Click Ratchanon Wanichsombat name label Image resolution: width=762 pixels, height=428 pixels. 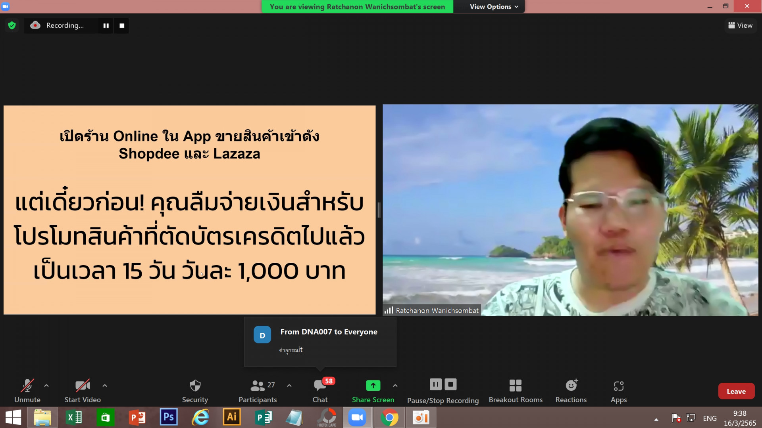pyautogui.click(x=437, y=311)
